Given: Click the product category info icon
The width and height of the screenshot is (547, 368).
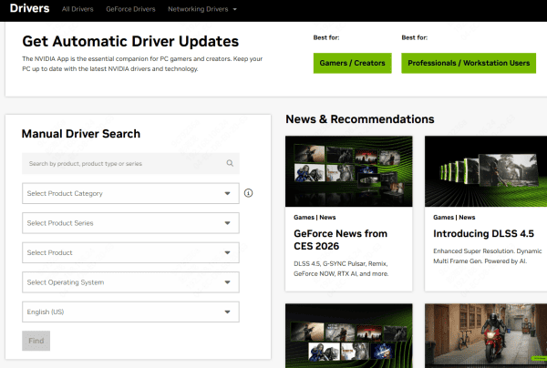Looking at the screenshot, I should 248,193.
